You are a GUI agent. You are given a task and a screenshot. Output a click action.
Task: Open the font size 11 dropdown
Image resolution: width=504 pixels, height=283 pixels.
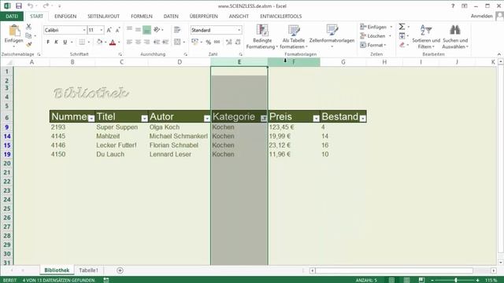pyautogui.click(x=102, y=30)
